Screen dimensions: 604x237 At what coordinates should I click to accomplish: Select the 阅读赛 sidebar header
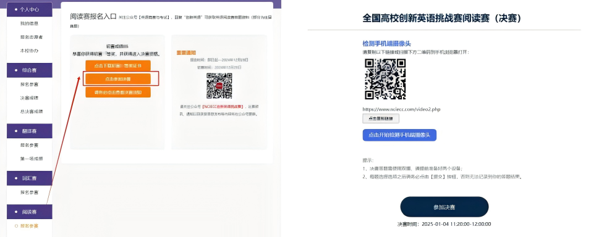[29, 212]
